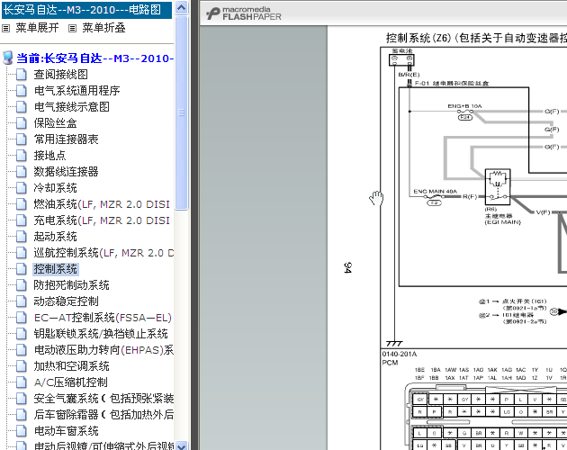
Task: Click the page icon beside 起动系统
Action: point(22,237)
